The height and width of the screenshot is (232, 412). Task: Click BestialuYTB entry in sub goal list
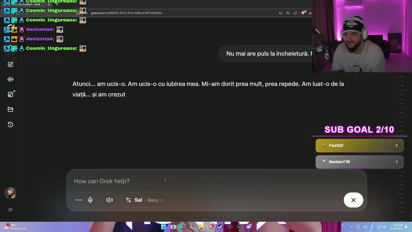point(359,162)
